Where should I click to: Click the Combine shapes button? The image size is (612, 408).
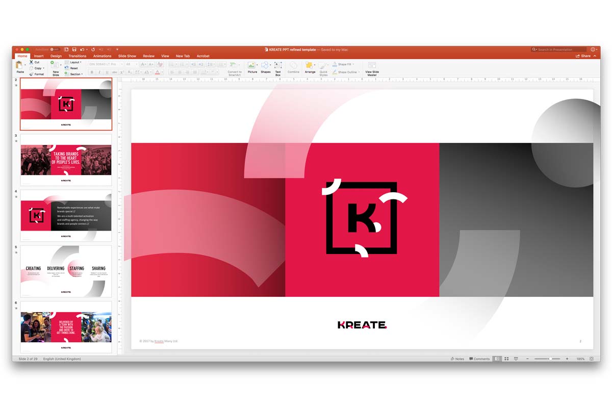click(x=293, y=67)
